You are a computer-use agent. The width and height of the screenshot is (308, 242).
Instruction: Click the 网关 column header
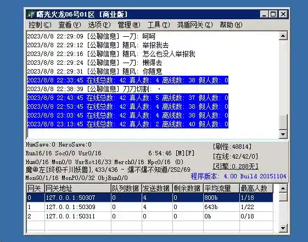[36, 188]
